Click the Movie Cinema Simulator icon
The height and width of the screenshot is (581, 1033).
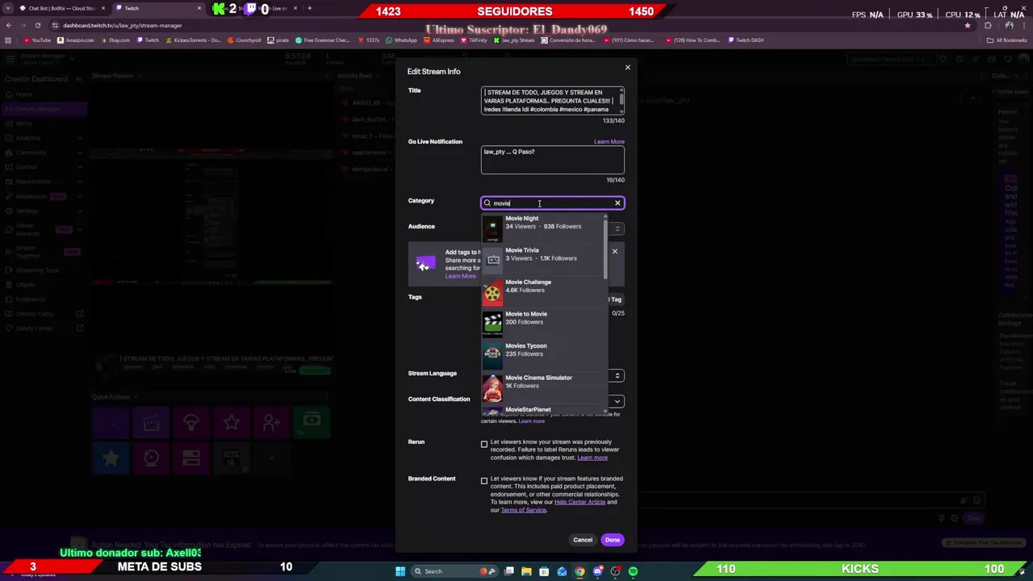(x=492, y=388)
